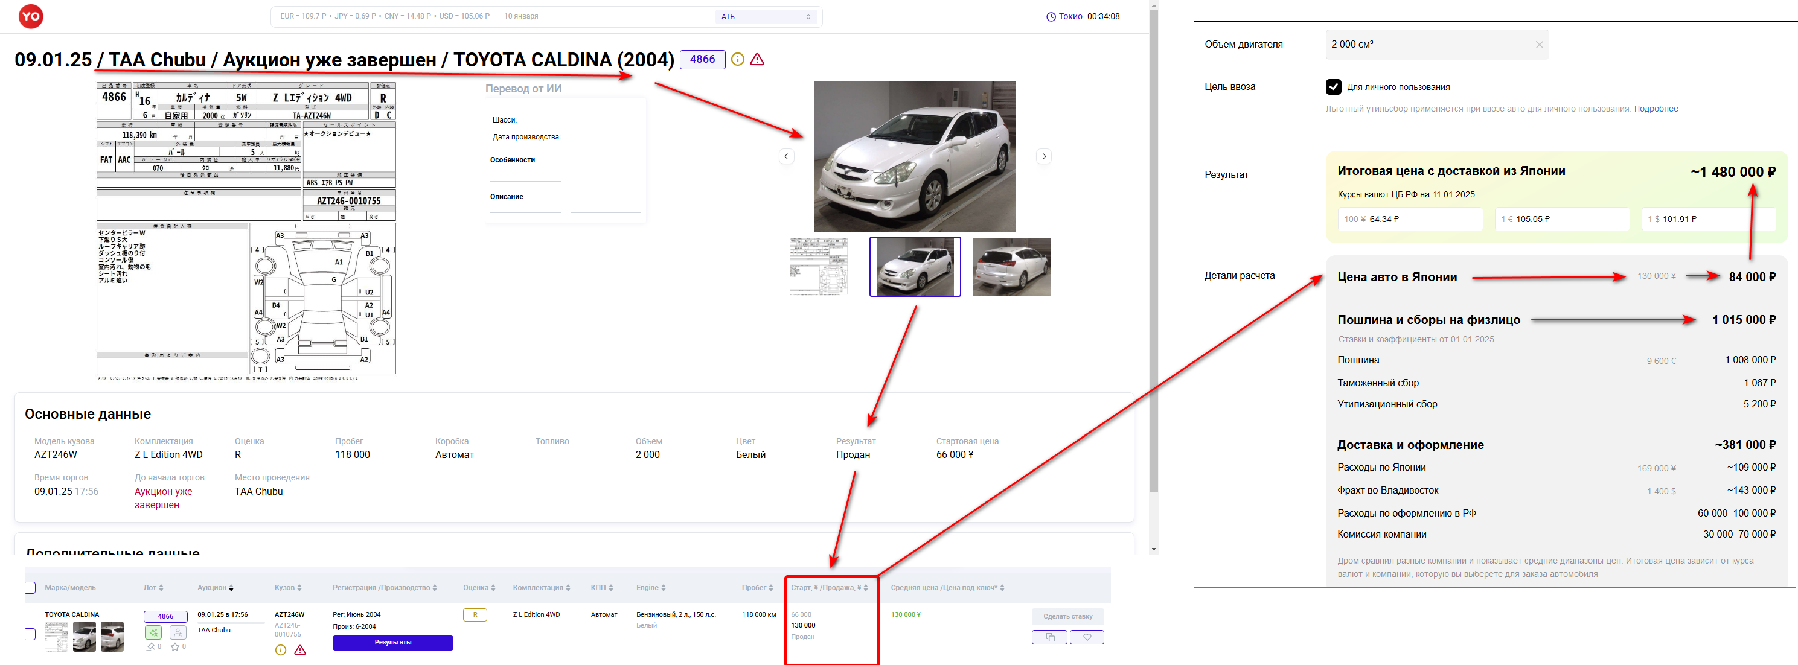Click the small sheet thumbnail in table row
The width and height of the screenshot is (1798, 665).
click(x=57, y=637)
